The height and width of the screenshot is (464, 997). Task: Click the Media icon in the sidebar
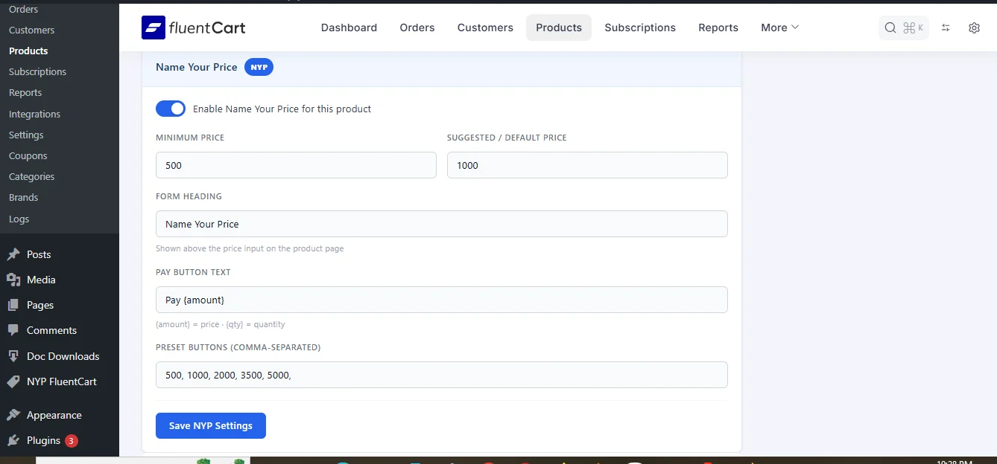[x=13, y=280]
